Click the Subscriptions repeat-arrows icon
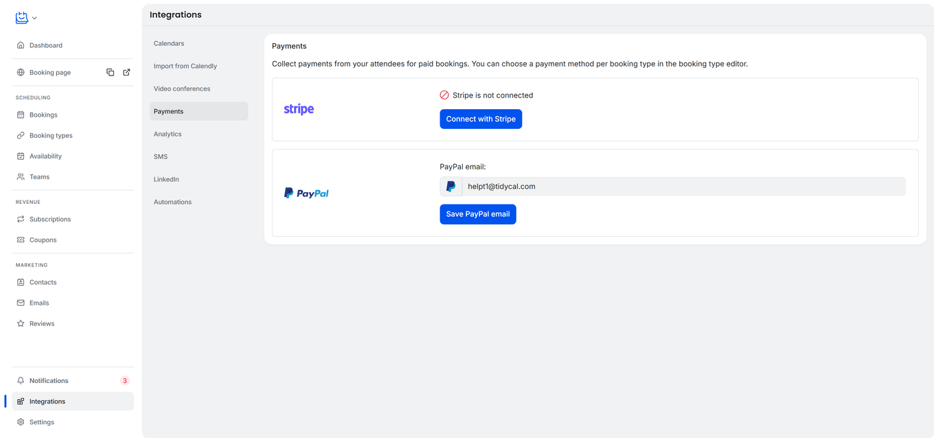This screenshot has width=934, height=438. (21, 219)
